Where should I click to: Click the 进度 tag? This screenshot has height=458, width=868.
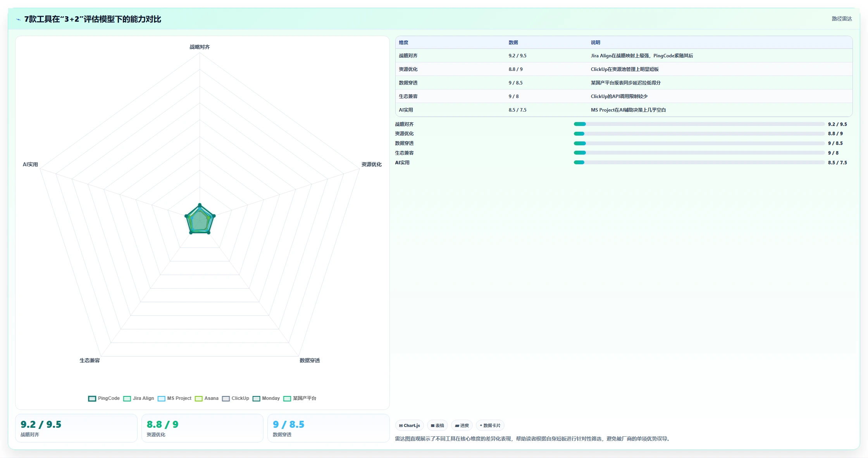pos(462,425)
